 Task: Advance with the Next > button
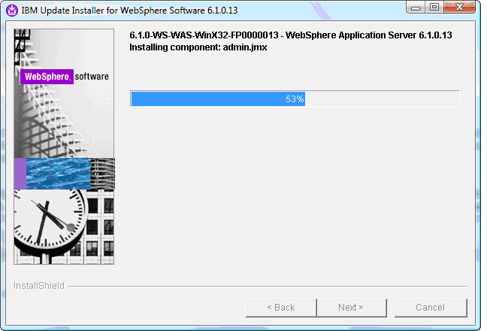pos(352,308)
